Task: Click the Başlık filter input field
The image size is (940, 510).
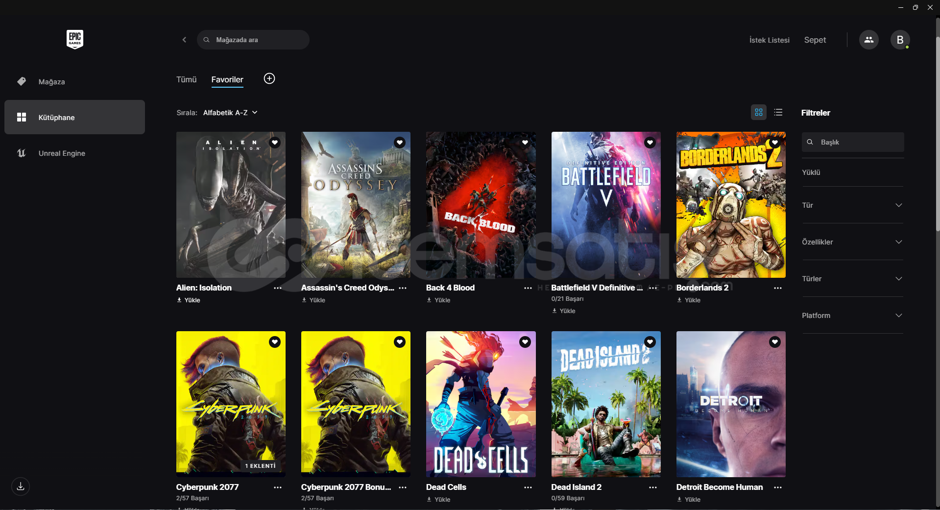Action: coord(853,142)
